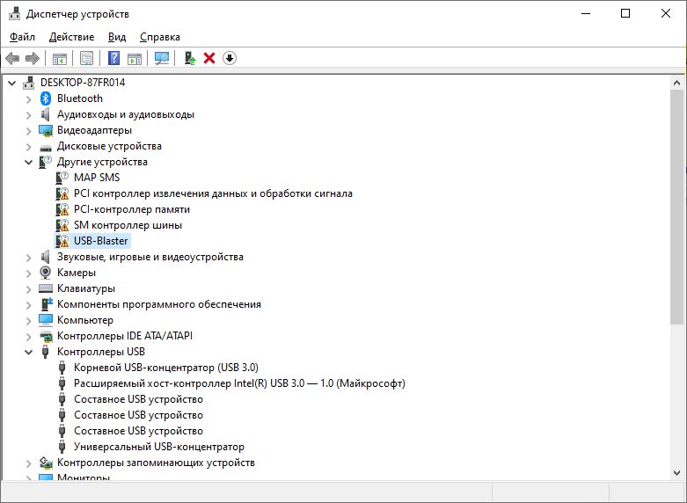
Task: Select DESKTOP-87FR014 computer name
Action: click(x=83, y=83)
